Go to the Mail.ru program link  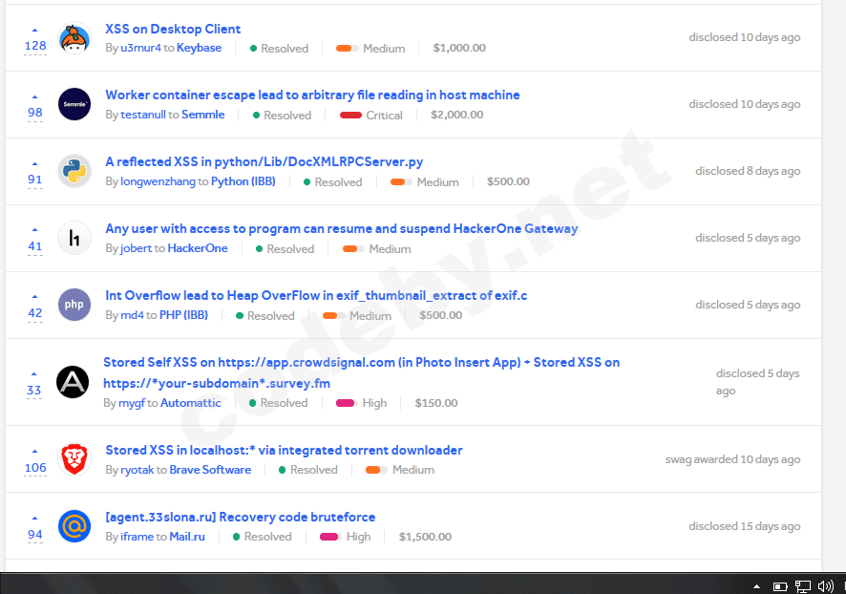187,537
